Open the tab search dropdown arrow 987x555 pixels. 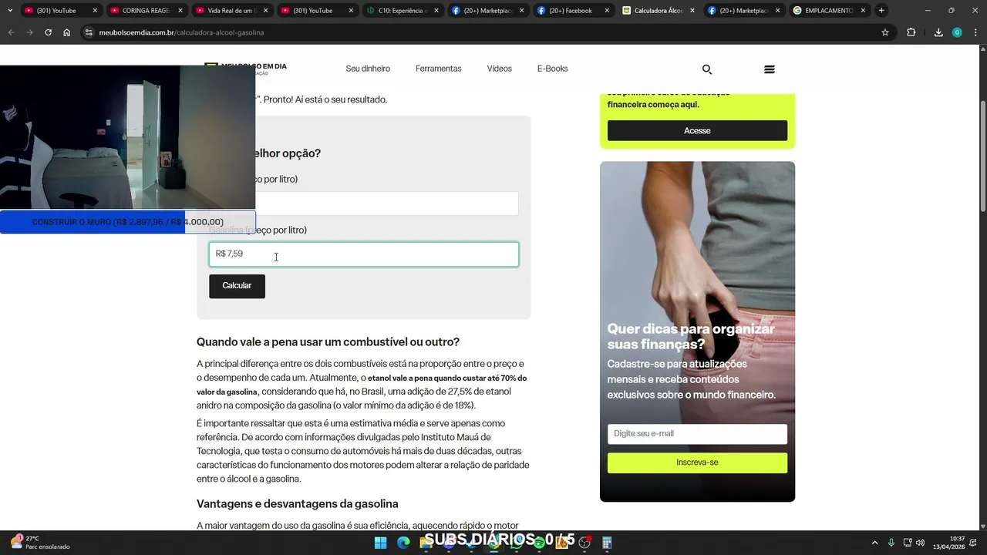pos(9,11)
